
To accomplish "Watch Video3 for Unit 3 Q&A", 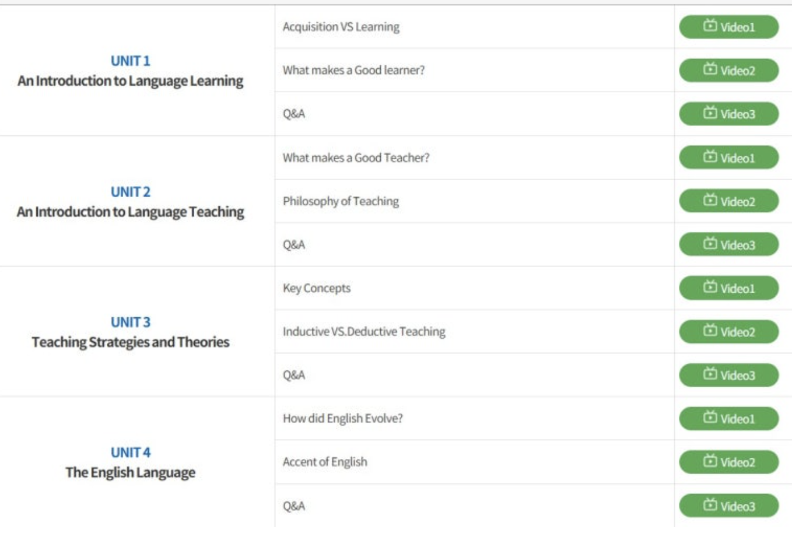I will 728,375.
